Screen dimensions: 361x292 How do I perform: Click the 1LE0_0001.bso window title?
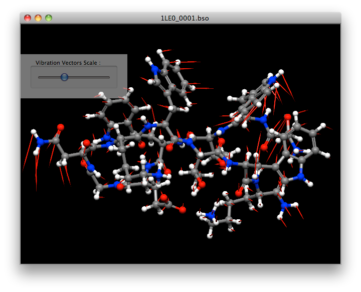185,18
